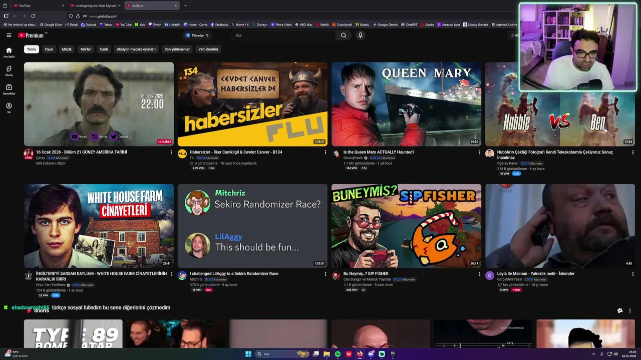
Task: Open the Netflix bookmark
Action: pyautogui.click(x=322, y=24)
